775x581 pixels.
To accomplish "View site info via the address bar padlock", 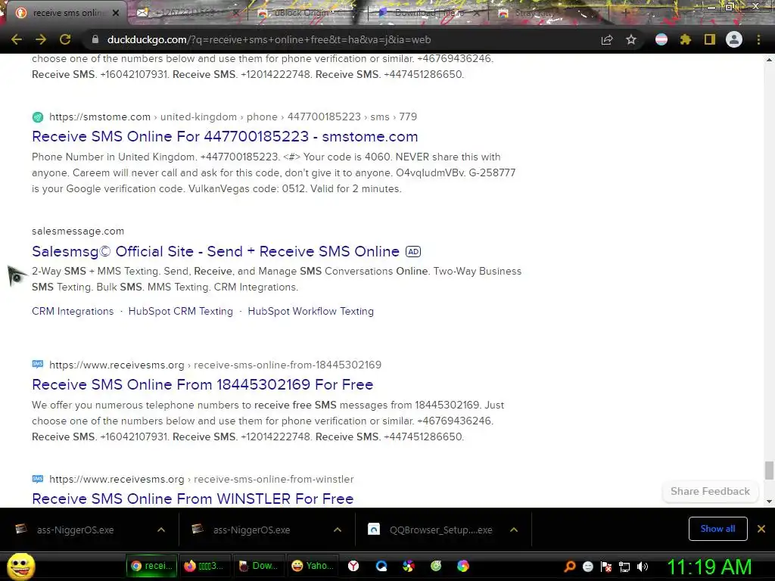I will 95,39.
